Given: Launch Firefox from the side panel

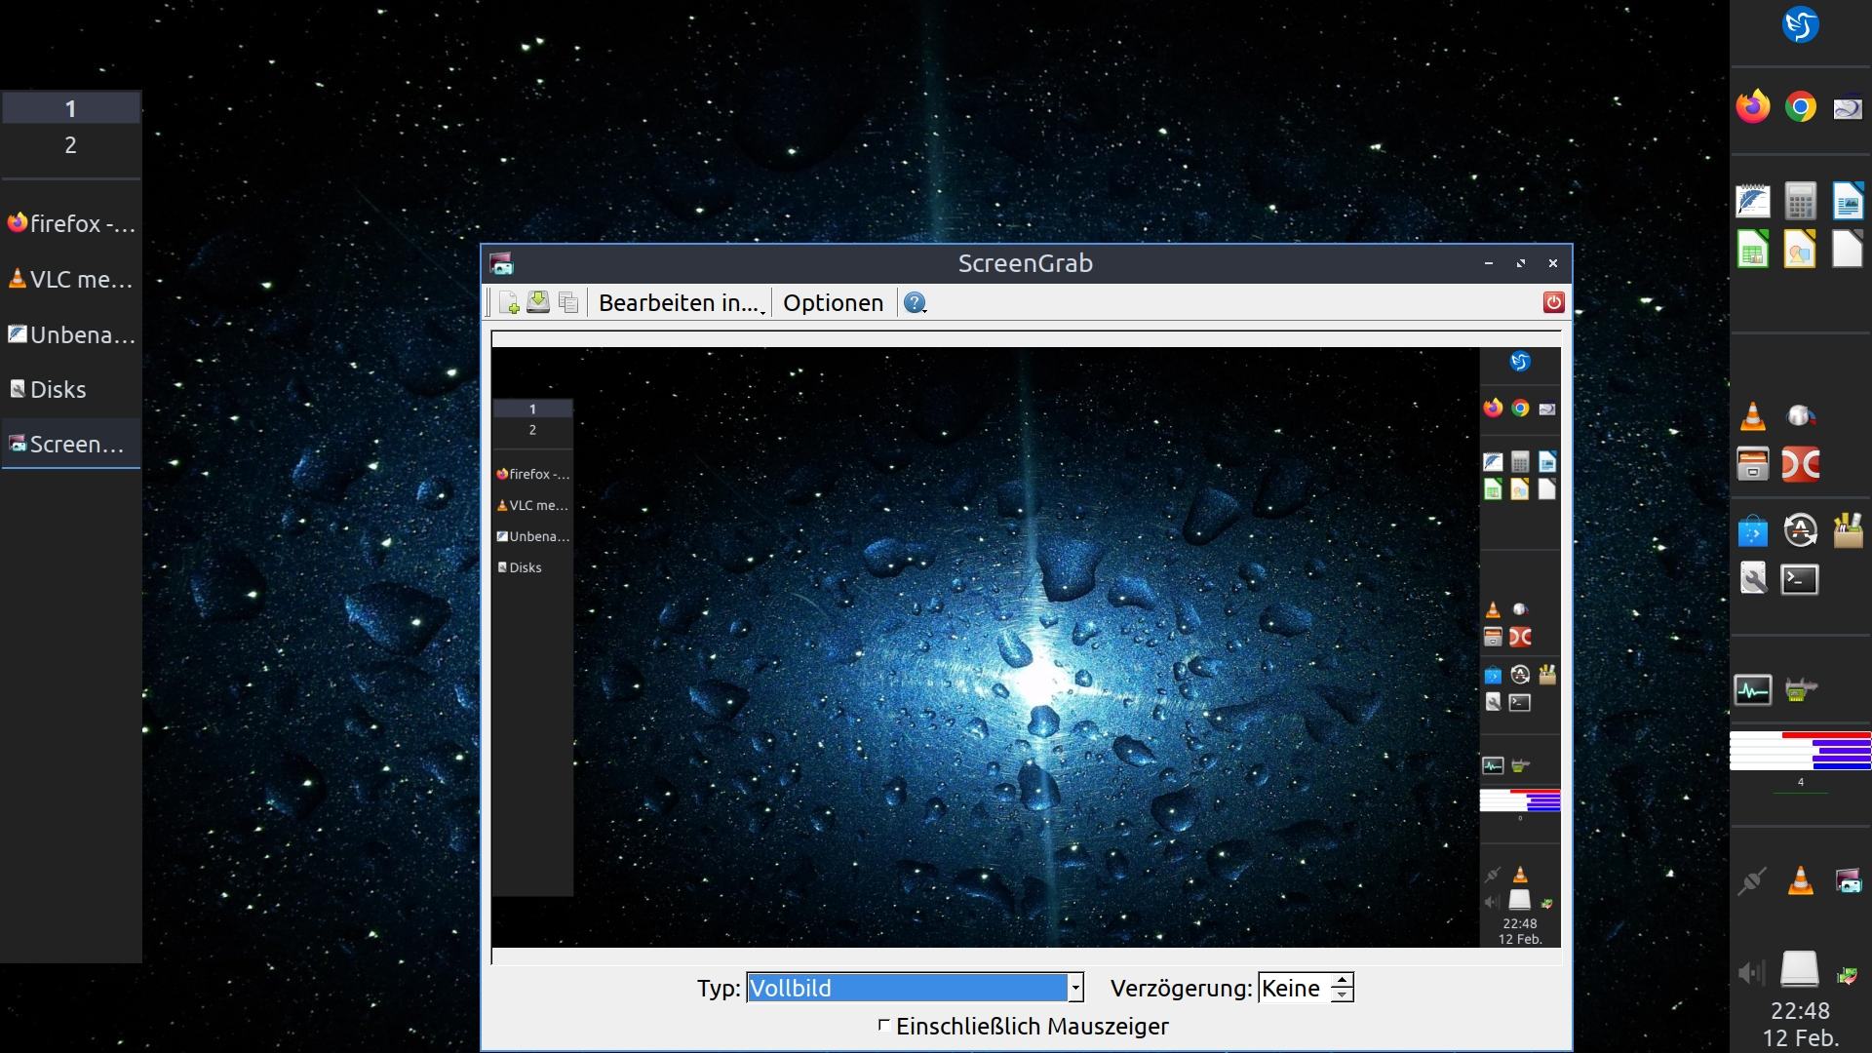Looking at the screenshot, I should pos(1752,106).
